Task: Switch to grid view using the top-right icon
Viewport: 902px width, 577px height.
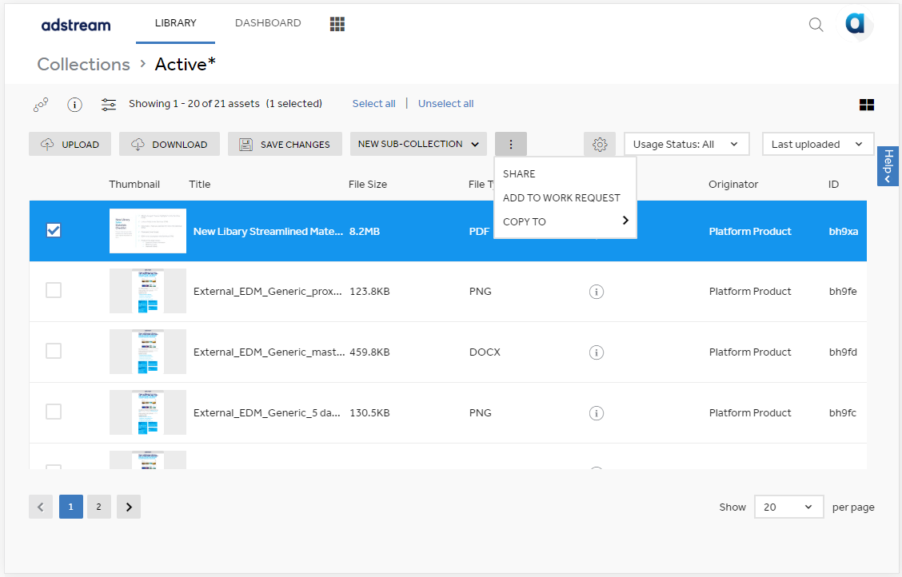Action: (x=867, y=104)
